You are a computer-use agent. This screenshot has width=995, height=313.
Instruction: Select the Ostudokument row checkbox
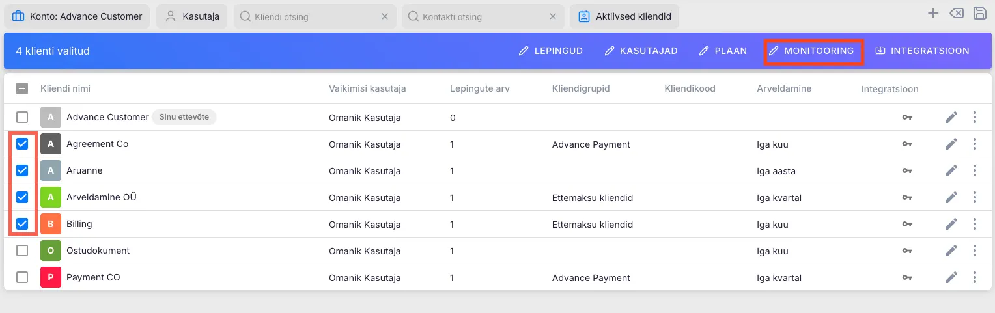pyautogui.click(x=22, y=251)
